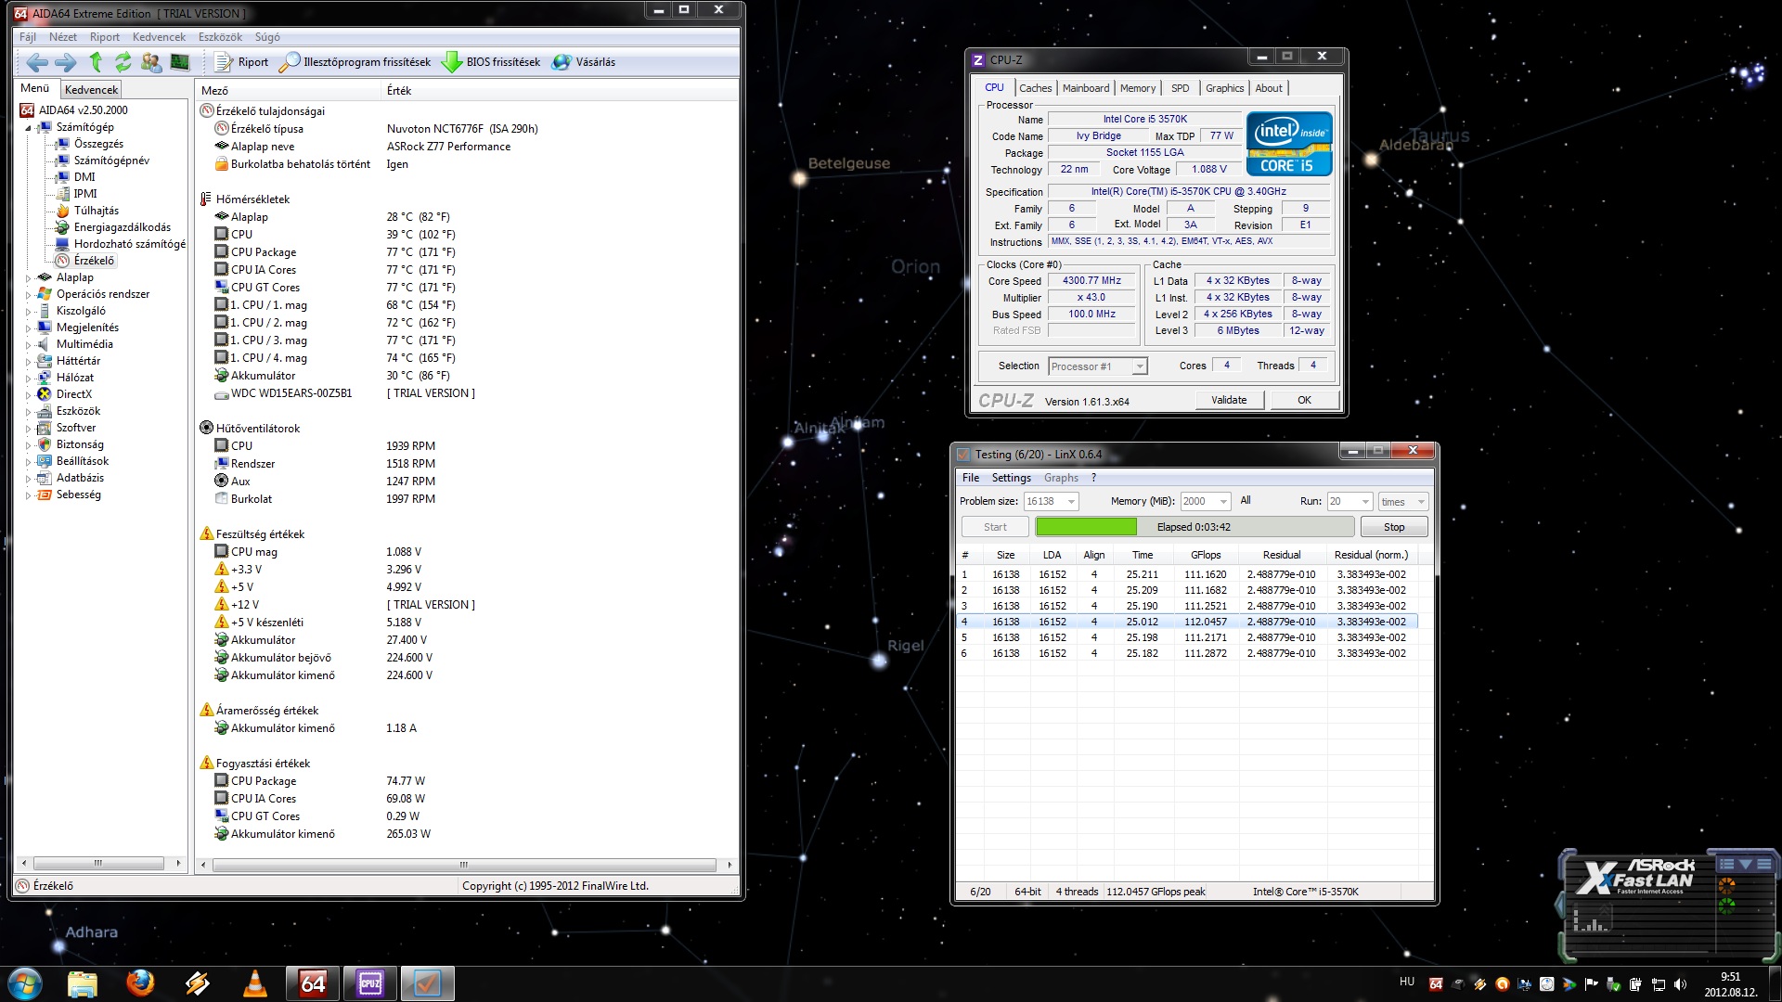Click AIDA64 horizontal scrollbar in value pane
This screenshot has width=1782, height=1002.
pos(464,865)
